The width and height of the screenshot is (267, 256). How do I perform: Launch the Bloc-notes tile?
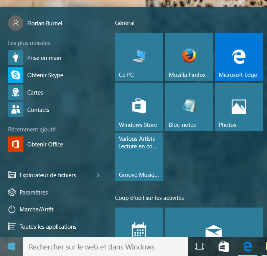click(189, 107)
